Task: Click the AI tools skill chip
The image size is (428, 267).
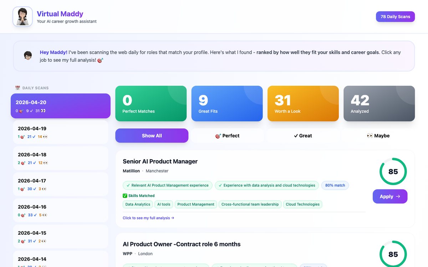Action: 164,204
